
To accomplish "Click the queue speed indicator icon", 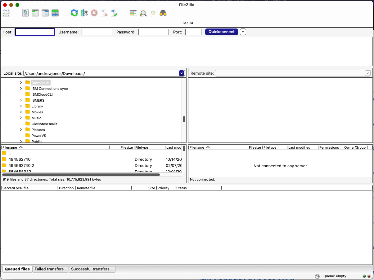I will tap(317, 276).
